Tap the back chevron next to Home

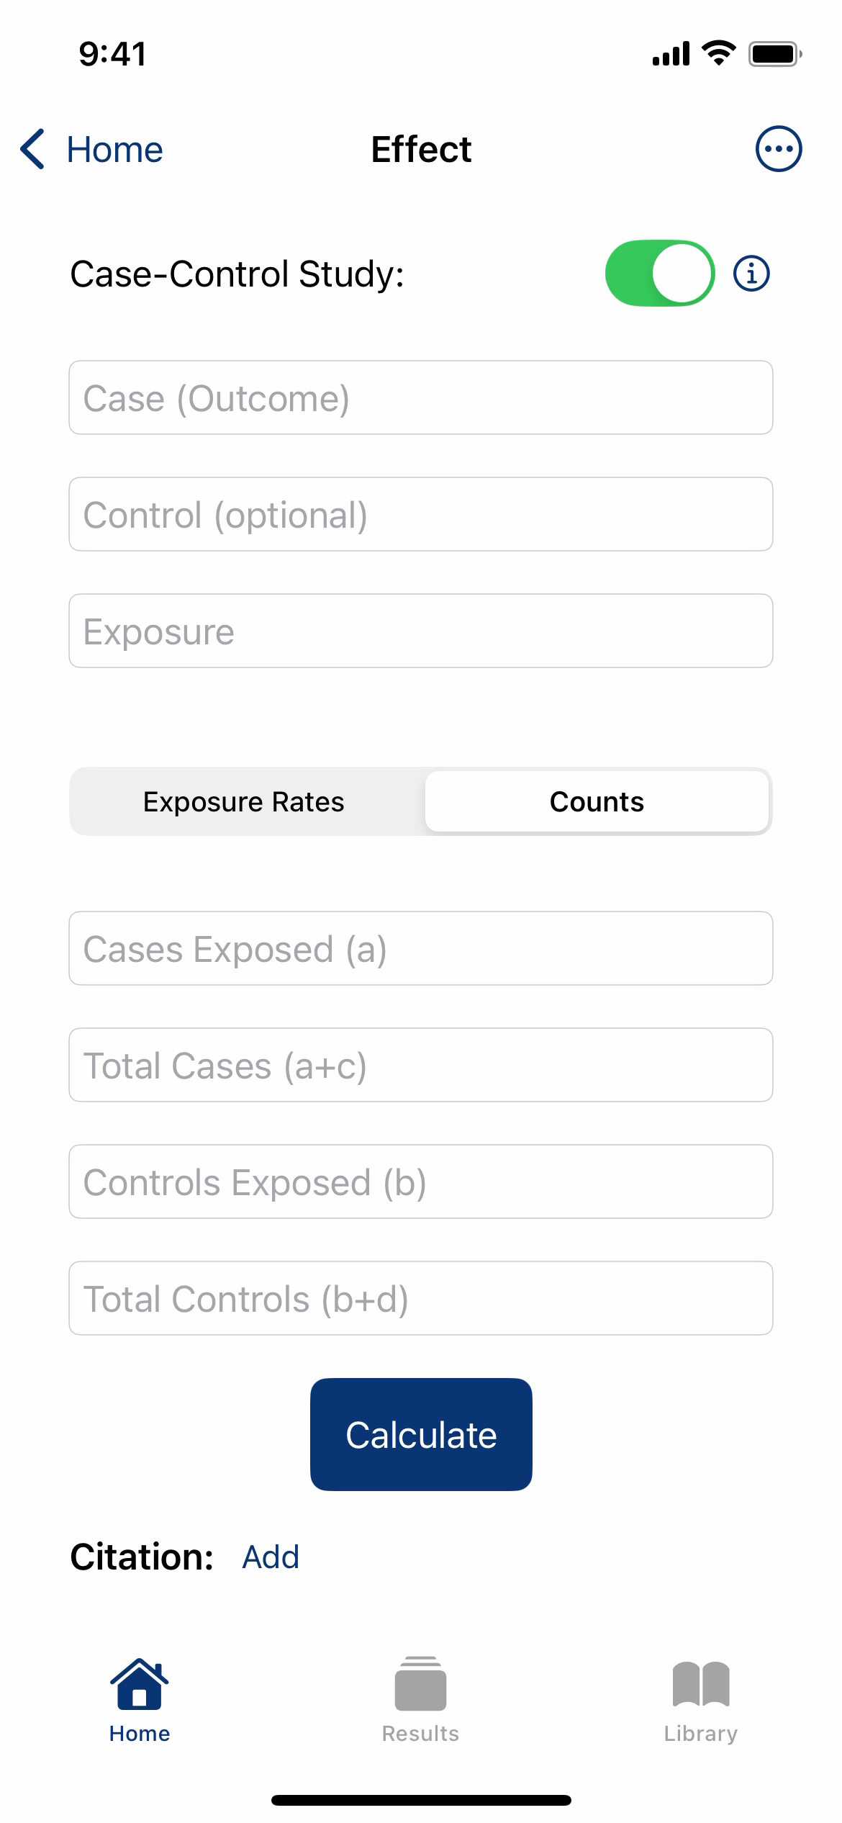33,149
